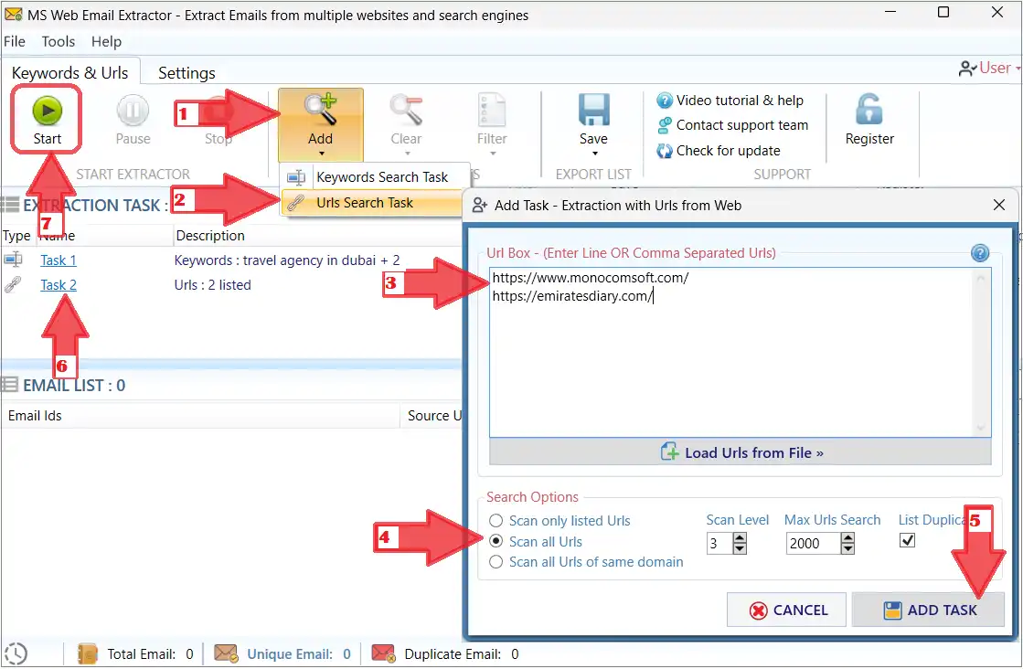Click the Register padlock icon
This screenshot has width=1023, height=669.
[869, 110]
